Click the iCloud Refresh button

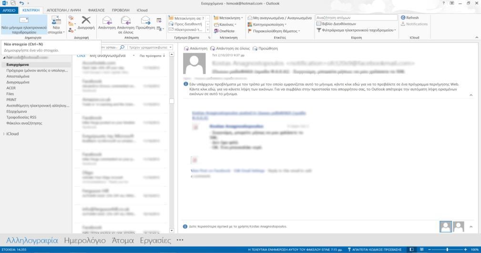coord(409,18)
